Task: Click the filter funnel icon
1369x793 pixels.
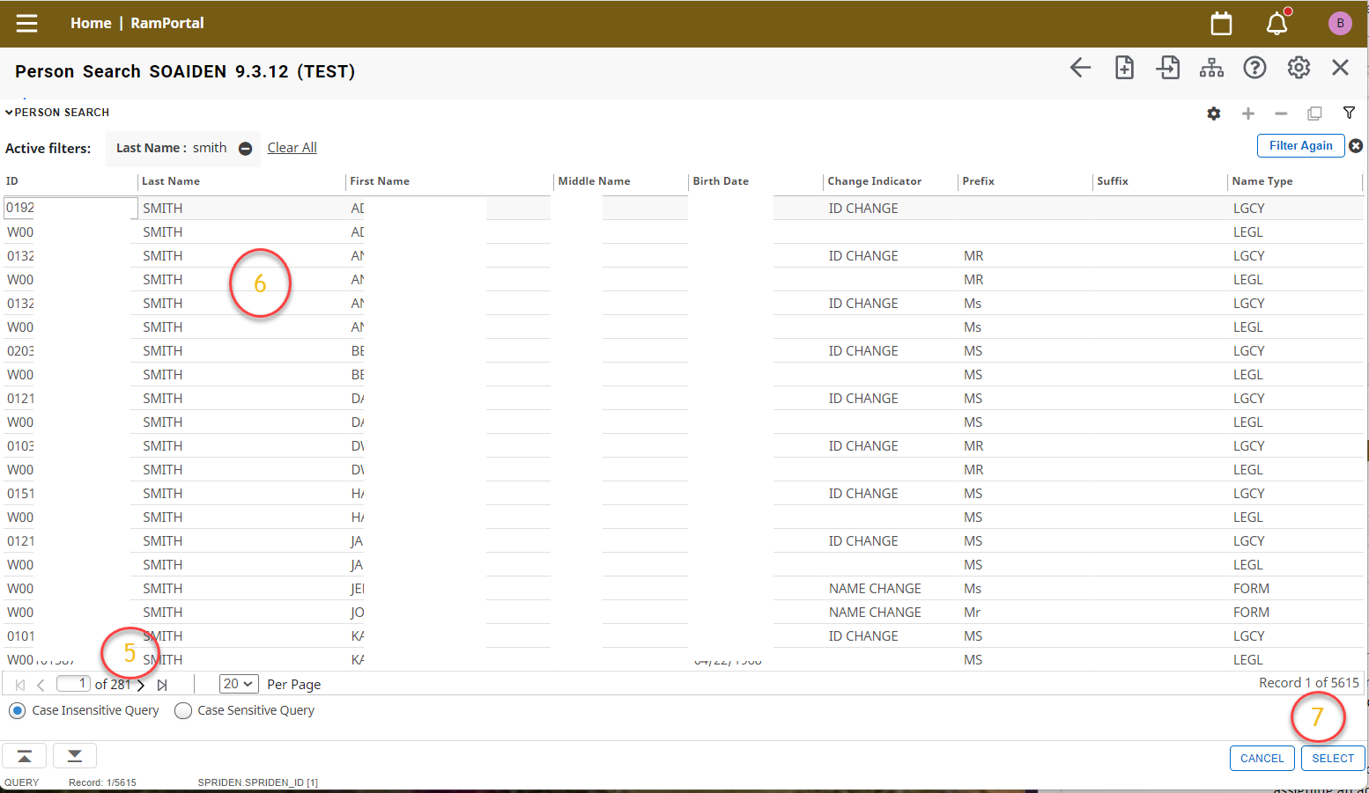Action: point(1349,113)
